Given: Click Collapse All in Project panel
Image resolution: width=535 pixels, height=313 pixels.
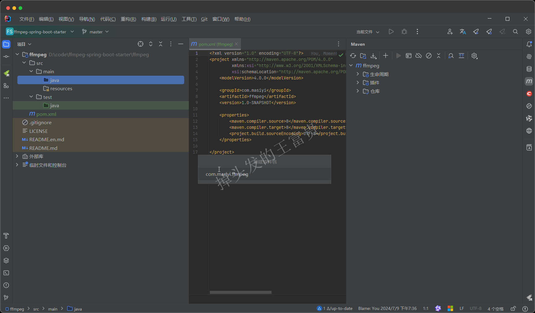Looking at the screenshot, I should [161, 44].
